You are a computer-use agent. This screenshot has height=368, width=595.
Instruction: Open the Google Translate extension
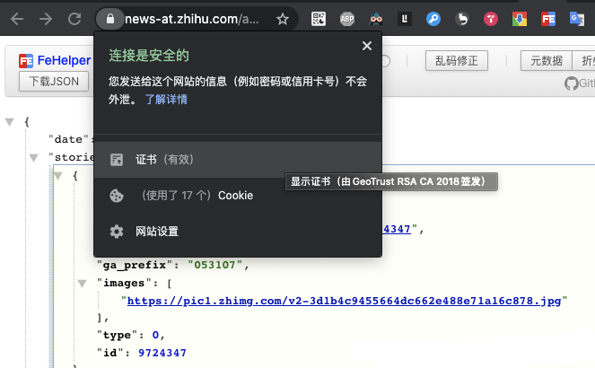(577, 19)
